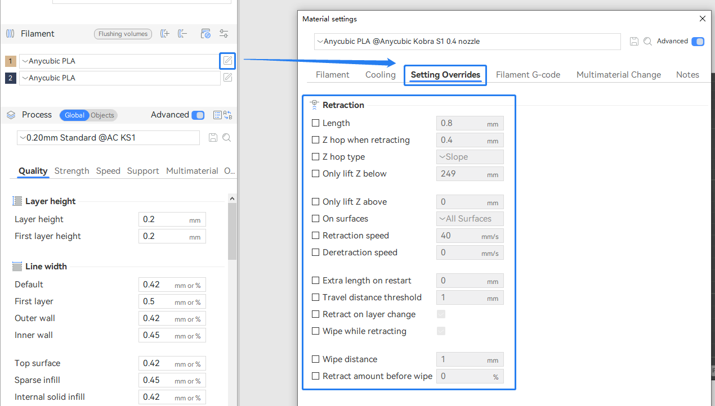
Task: Enable the Z hop when retracting checkbox
Action: (x=315, y=140)
